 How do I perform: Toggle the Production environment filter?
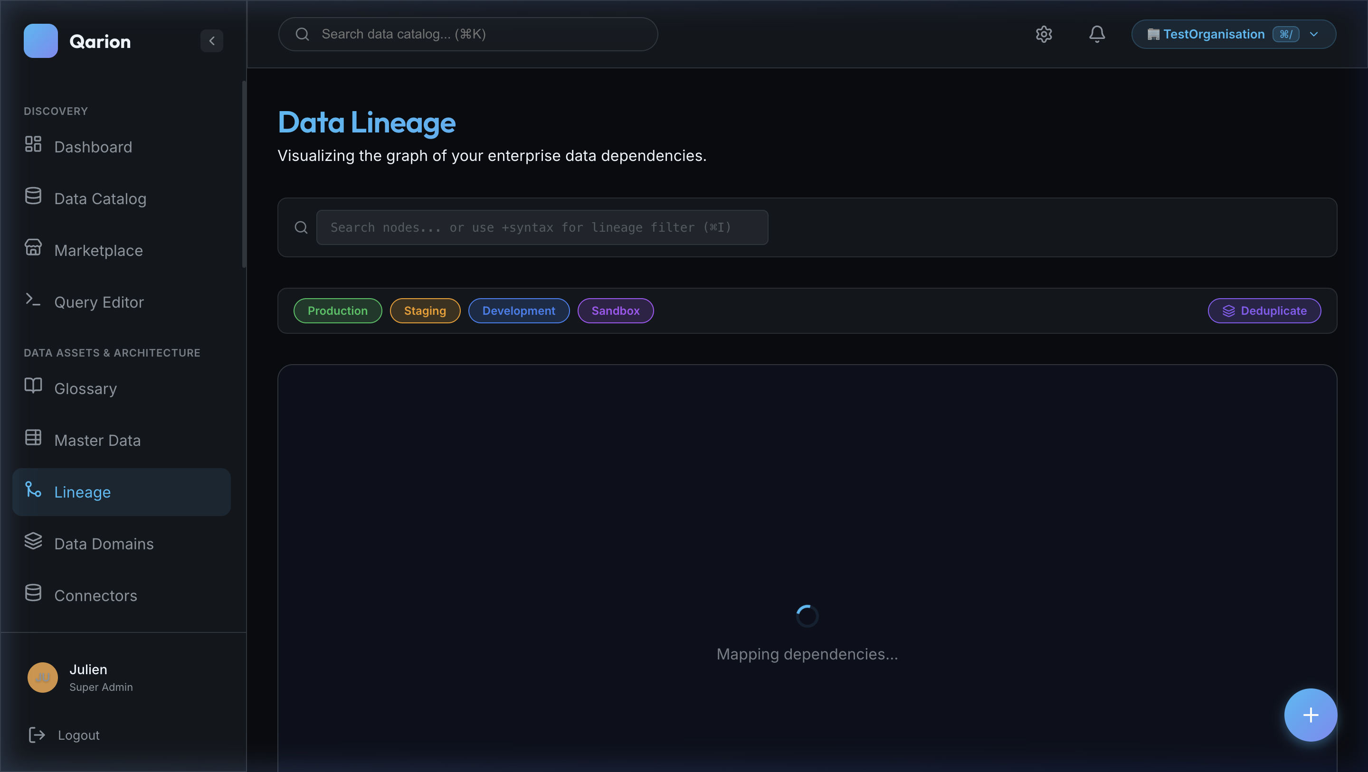click(337, 311)
